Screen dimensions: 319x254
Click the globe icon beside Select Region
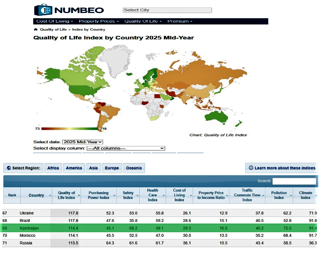click(9, 168)
